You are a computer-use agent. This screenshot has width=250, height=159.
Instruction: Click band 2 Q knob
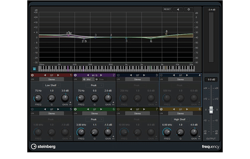click(x=94, y=98)
